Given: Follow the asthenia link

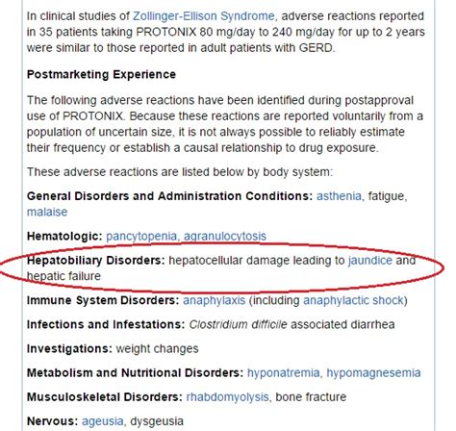Looking at the screenshot, I should (x=341, y=196).
